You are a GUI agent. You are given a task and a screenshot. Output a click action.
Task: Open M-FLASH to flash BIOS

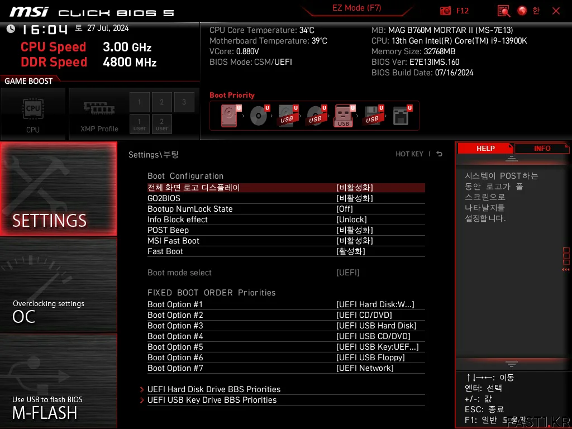[x=58, y=380]
